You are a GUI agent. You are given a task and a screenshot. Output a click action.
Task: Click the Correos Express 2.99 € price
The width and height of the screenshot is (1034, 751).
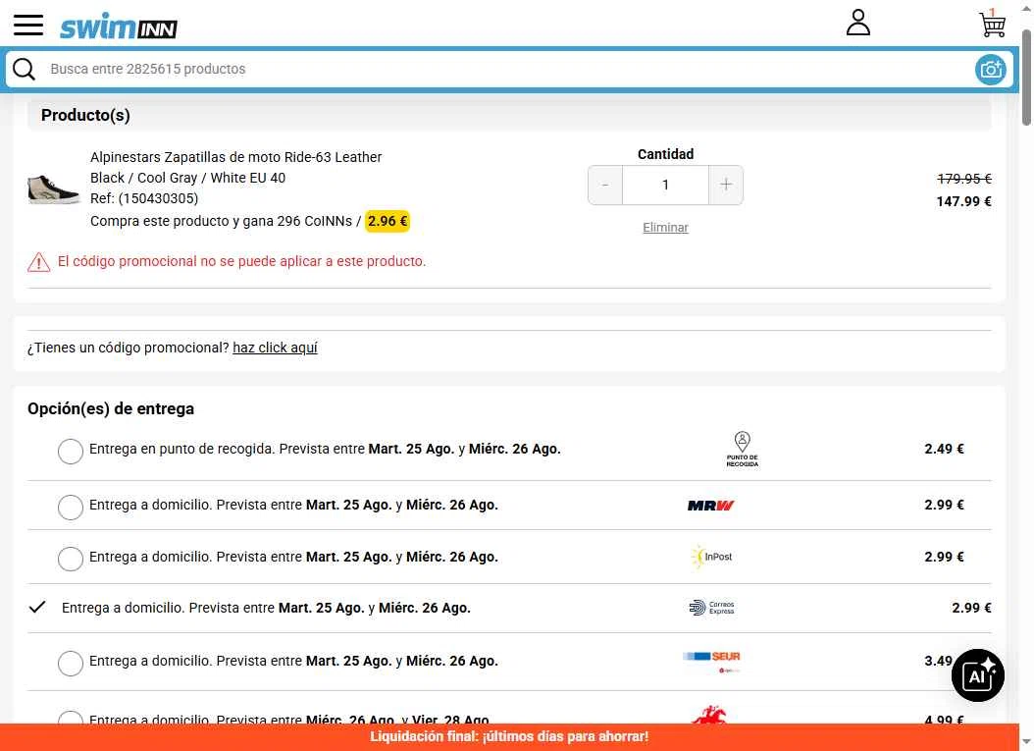pos(971,608)
